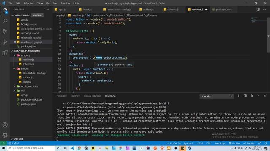
Task: Click the Chrome icon in taskbar
Action: [x=79, y=148]
